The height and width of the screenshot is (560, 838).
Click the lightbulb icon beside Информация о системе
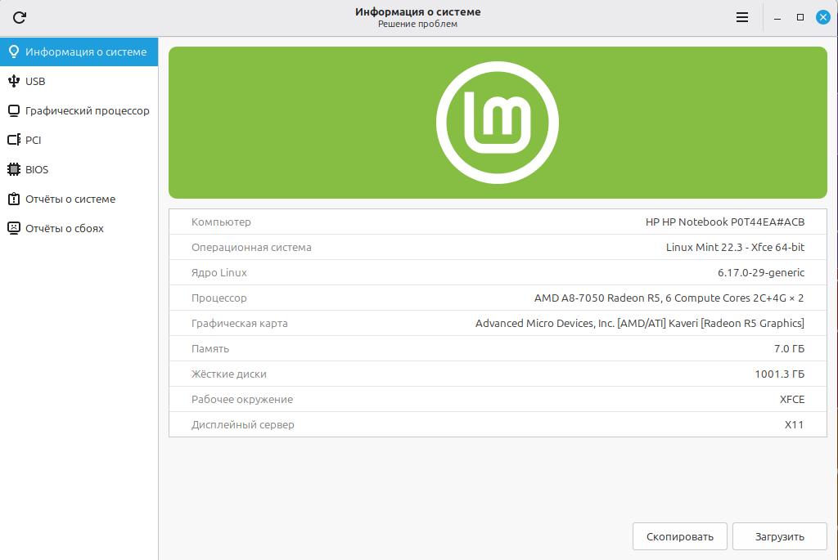14,52
